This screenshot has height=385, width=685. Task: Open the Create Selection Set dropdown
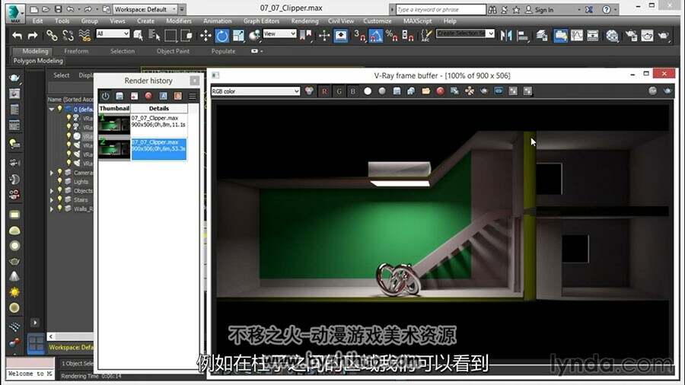click(x=465, y=33)
